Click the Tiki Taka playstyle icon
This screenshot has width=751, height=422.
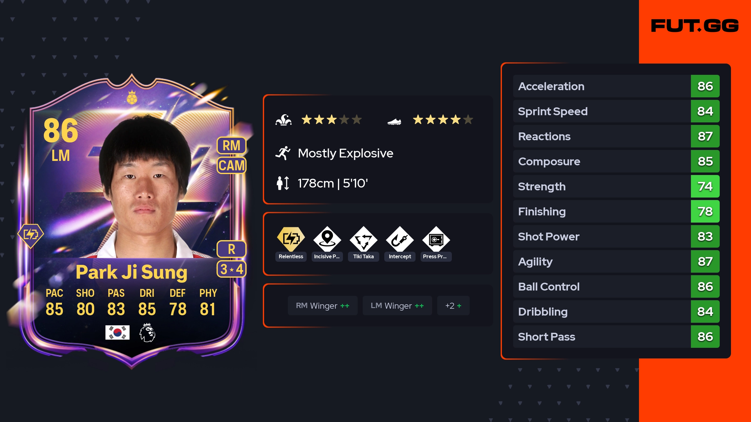pos(363,239)
